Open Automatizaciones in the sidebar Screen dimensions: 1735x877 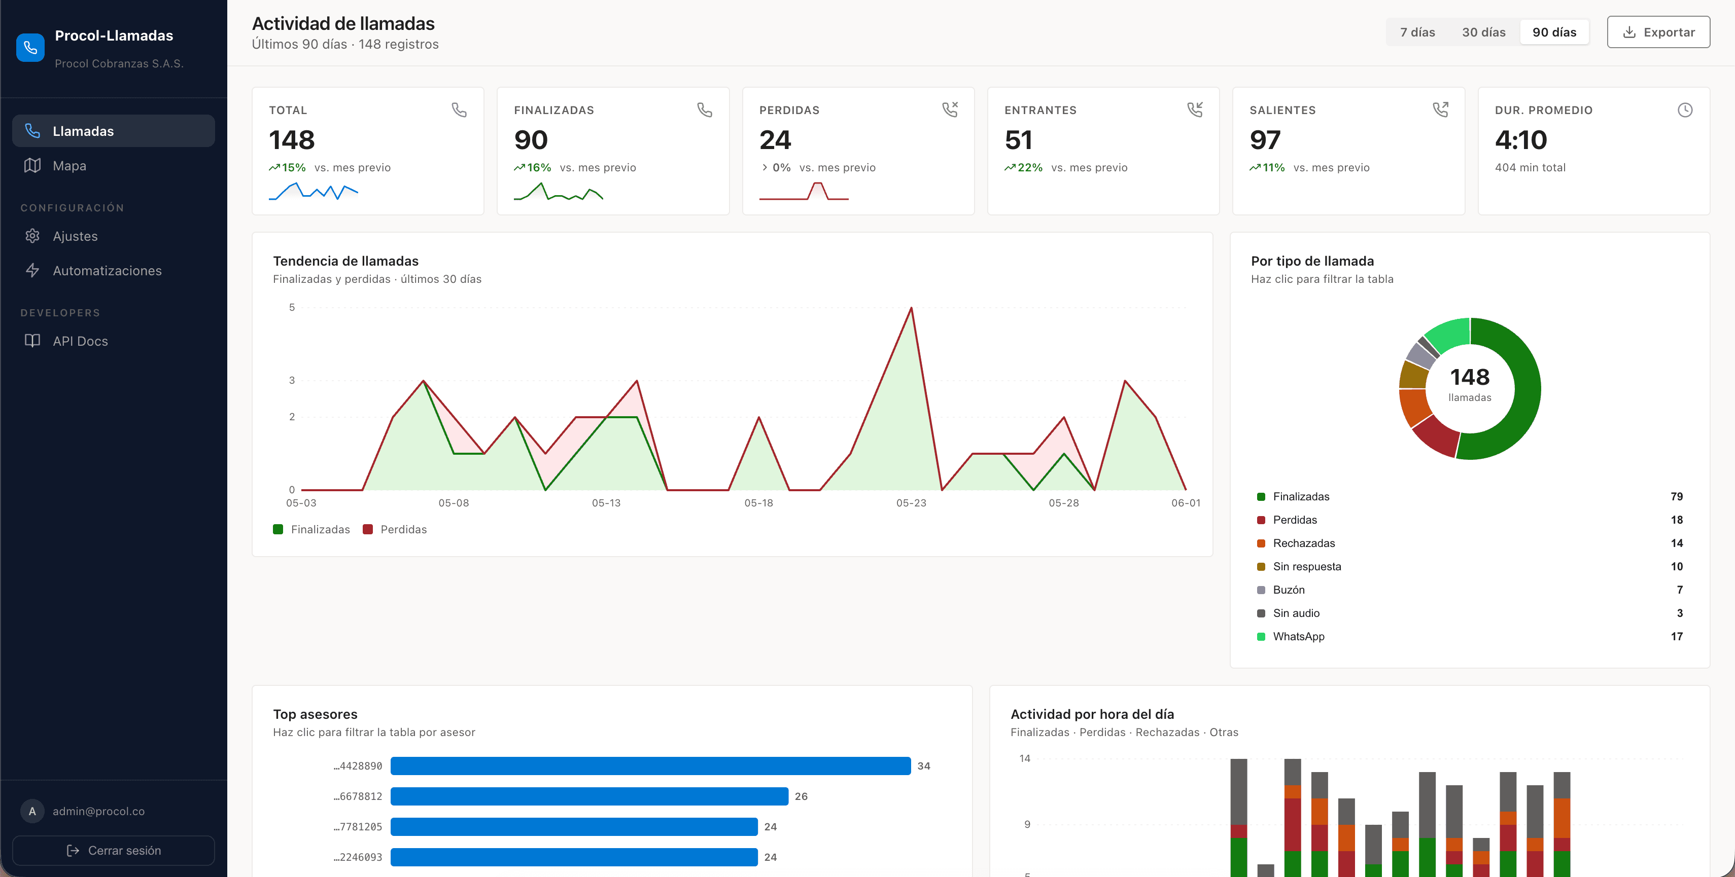coord(113,271)
